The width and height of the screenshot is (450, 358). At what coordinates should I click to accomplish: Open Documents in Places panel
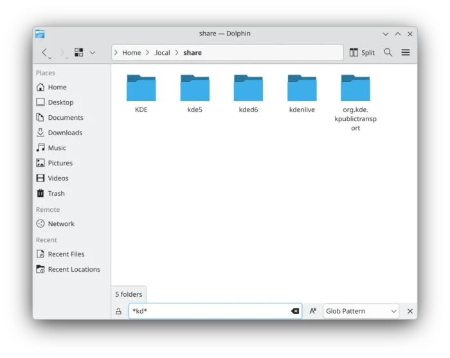click(x=72, y=118)
